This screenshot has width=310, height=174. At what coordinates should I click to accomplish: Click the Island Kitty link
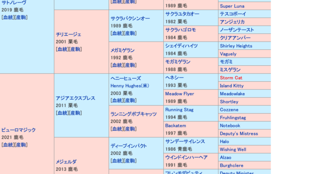[x=232, y=86]
